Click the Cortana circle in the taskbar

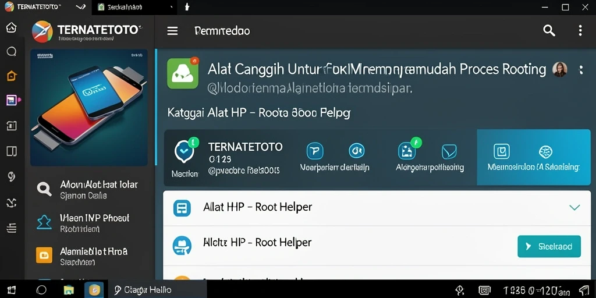coord(41,290)
